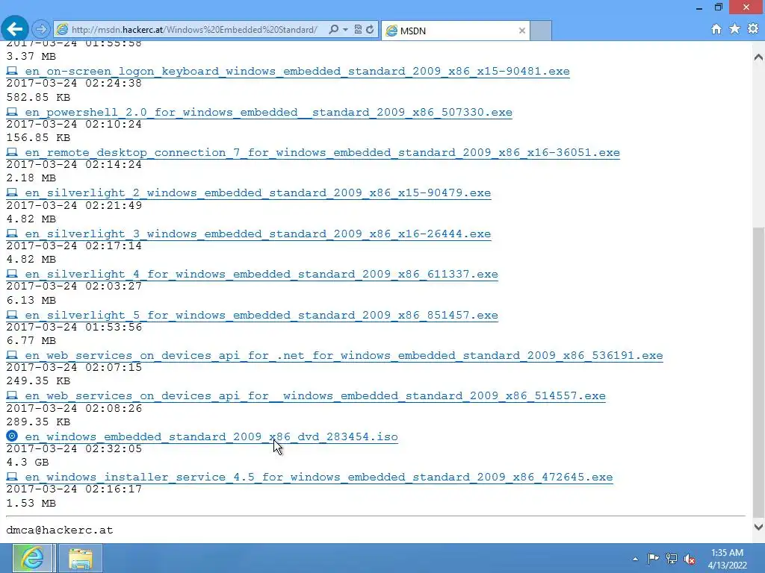Click the muted volume tray icon
Image resolution: width=765 pixels, height=573 pixels.
coord(690,559)
